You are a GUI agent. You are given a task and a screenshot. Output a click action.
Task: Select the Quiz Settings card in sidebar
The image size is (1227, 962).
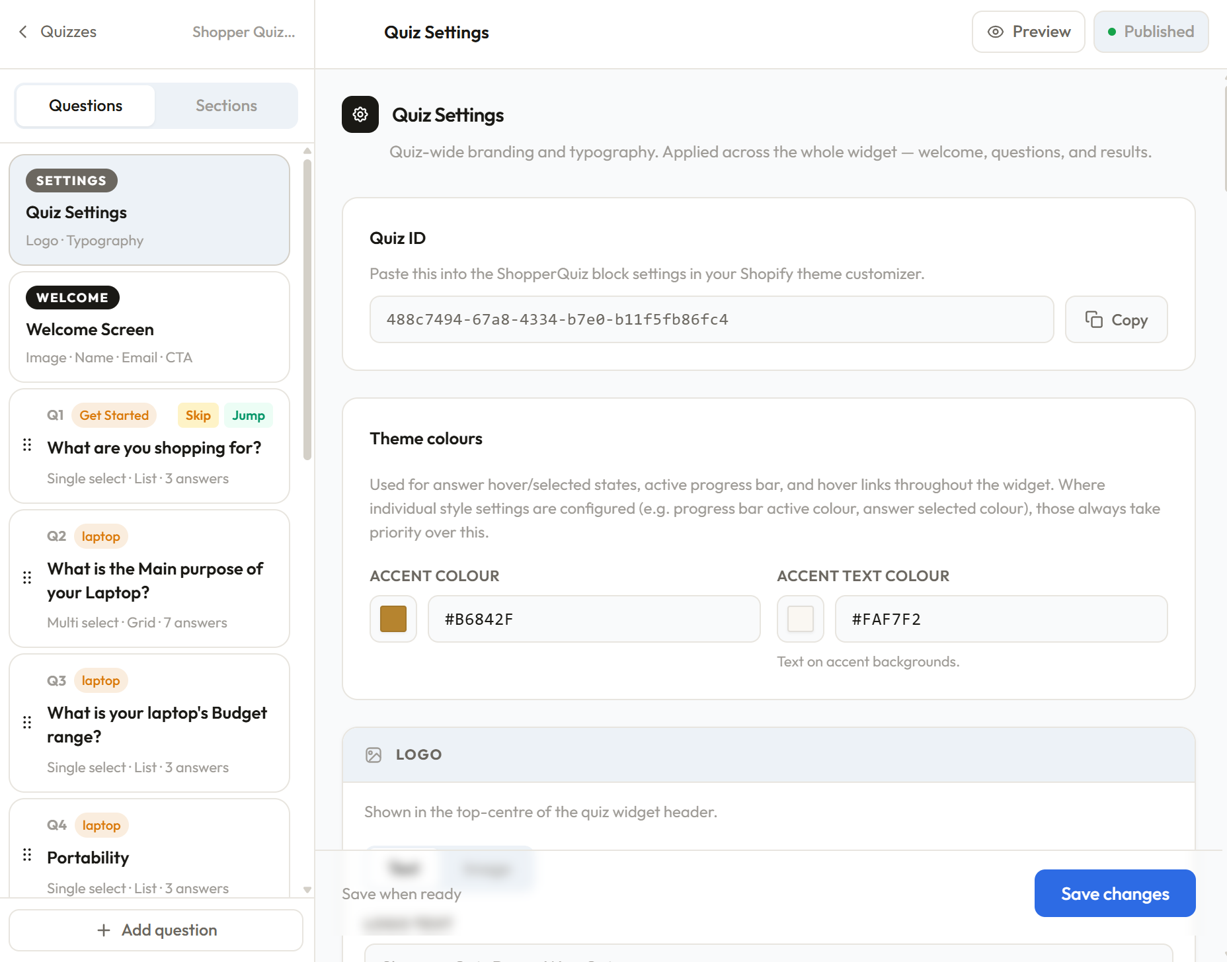pos(149,210)
